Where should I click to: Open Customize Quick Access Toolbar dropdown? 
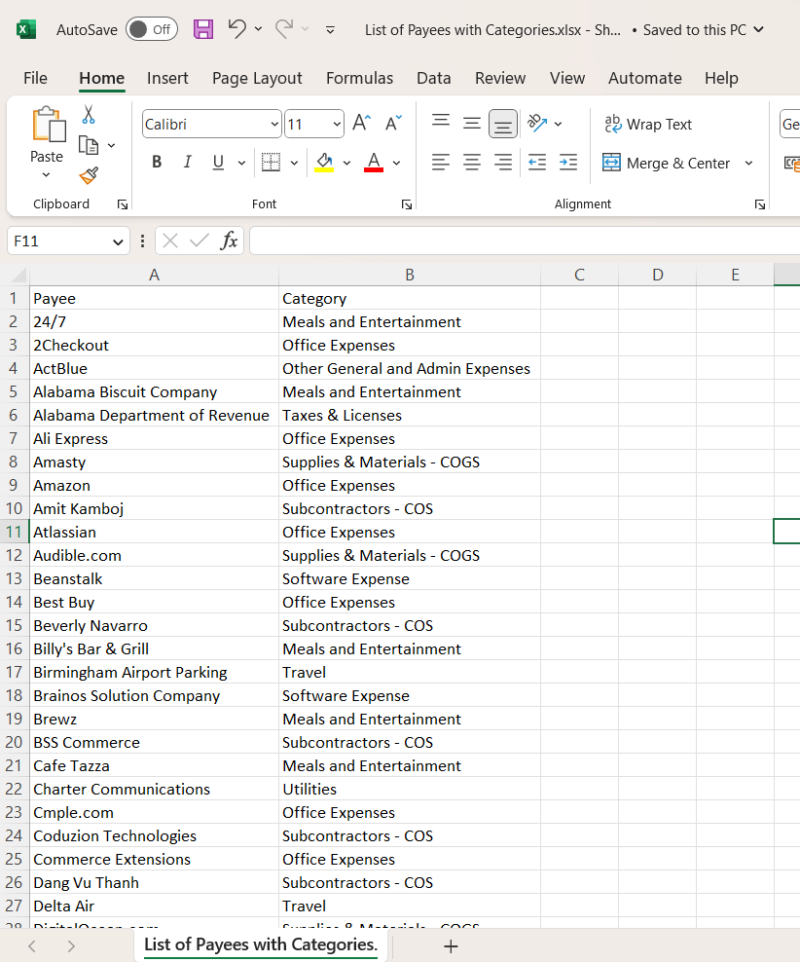click(x=330, y=29)
